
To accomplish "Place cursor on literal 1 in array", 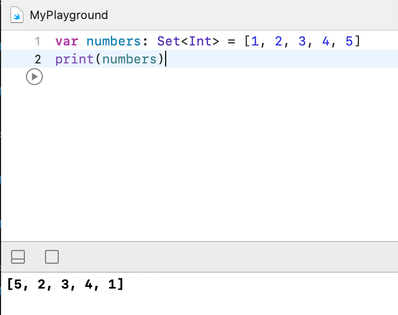I will [x=255, y=41].
